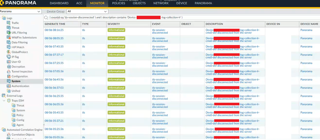Collapse the Automated Correlation Engine node
Viewport: 320px width, 140px height.
coord(1,130)
